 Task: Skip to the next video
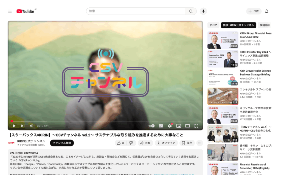(x=23, y=126)
